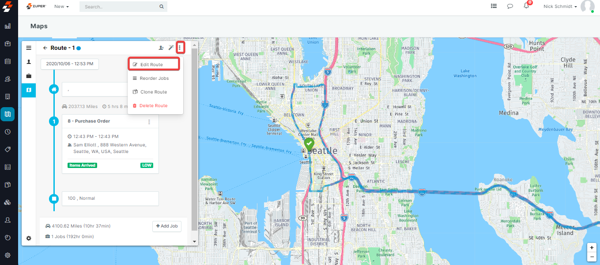Click the Add Job button
Image resolution: width=600 pixels, height=265 pixels.
point(167,226)
